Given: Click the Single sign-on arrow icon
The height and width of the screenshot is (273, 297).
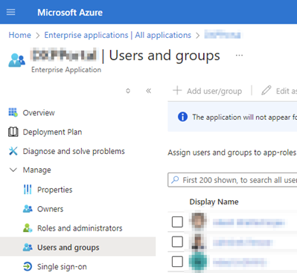Looking at the screenshot, I should click(28, 266).
